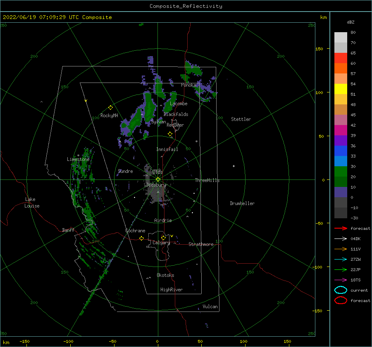Click the Calgary city label
The height and width of the screenshot is (347, 372).
[x=161, y=243]
